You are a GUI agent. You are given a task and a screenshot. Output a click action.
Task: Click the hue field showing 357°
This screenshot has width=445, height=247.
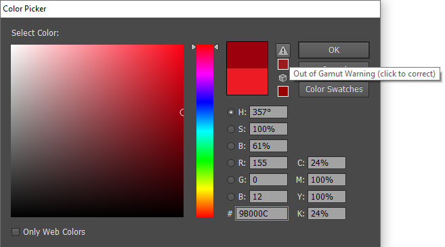tap(268, 112)
